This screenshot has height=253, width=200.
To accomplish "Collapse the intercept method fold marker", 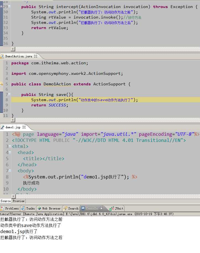I will [x=9, y=6].
